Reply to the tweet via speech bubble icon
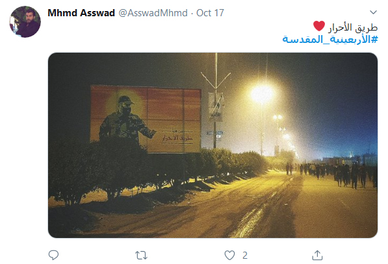The image size is (388, 264). (53, 255)
